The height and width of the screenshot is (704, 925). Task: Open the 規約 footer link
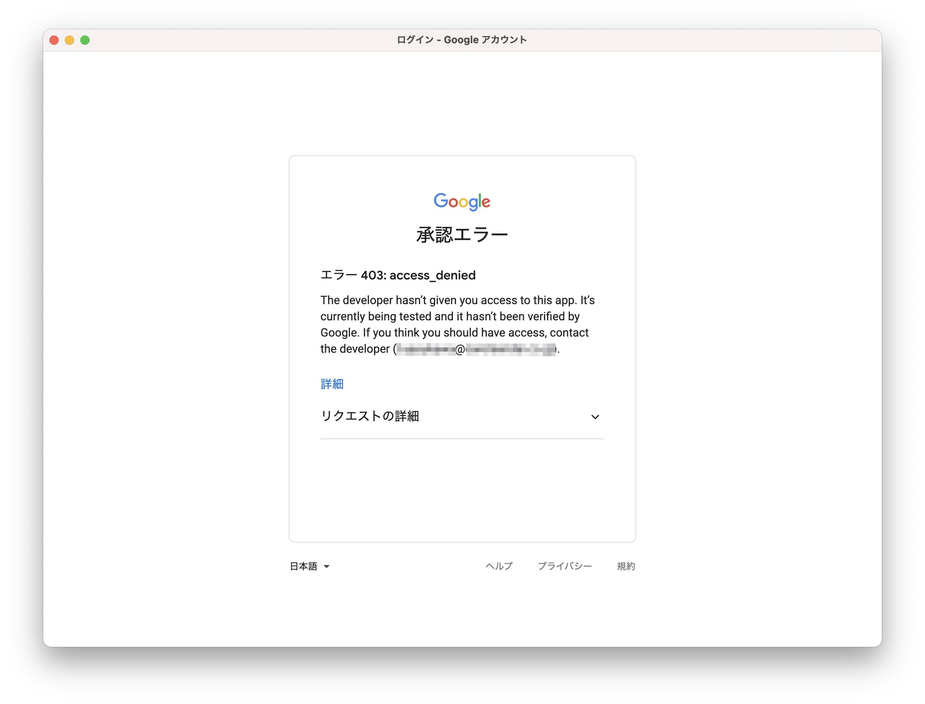(x=626, y=566)
